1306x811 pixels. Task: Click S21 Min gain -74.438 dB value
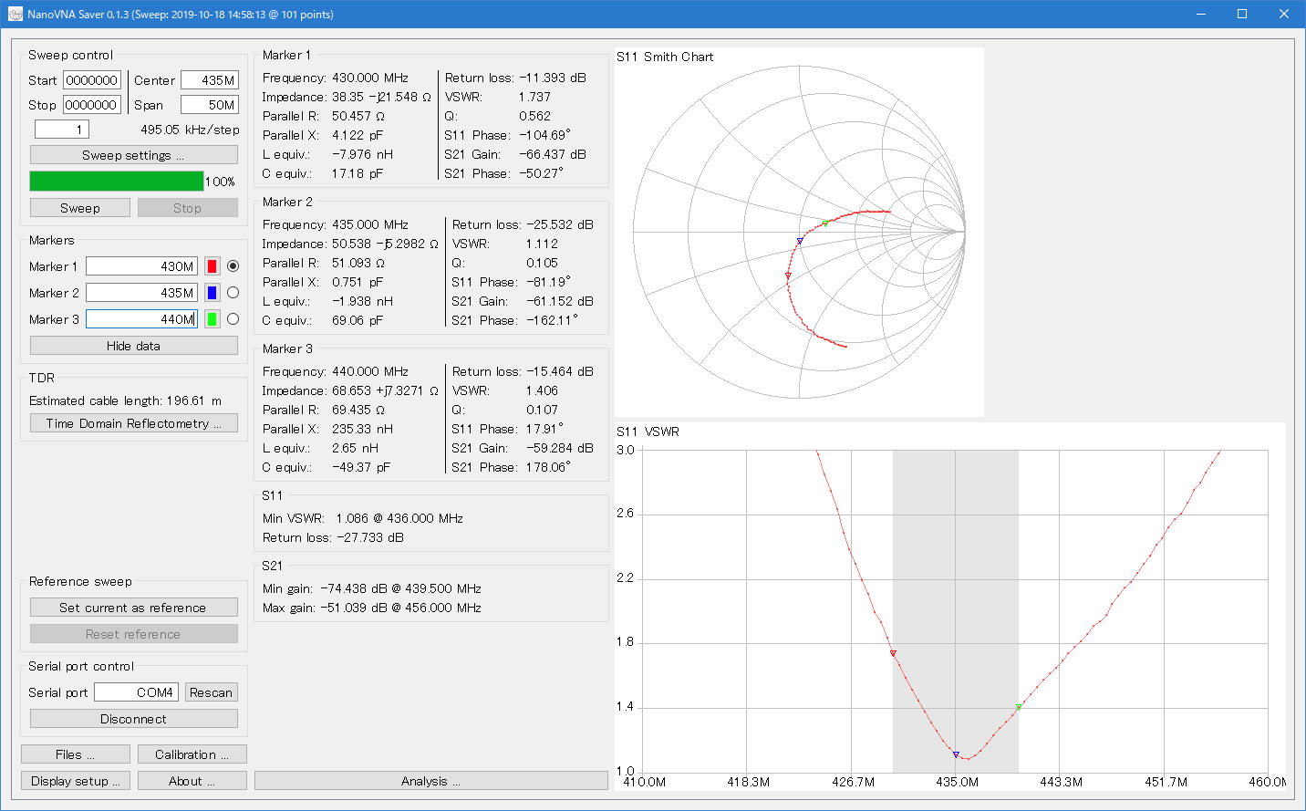[x=400, y=588]
